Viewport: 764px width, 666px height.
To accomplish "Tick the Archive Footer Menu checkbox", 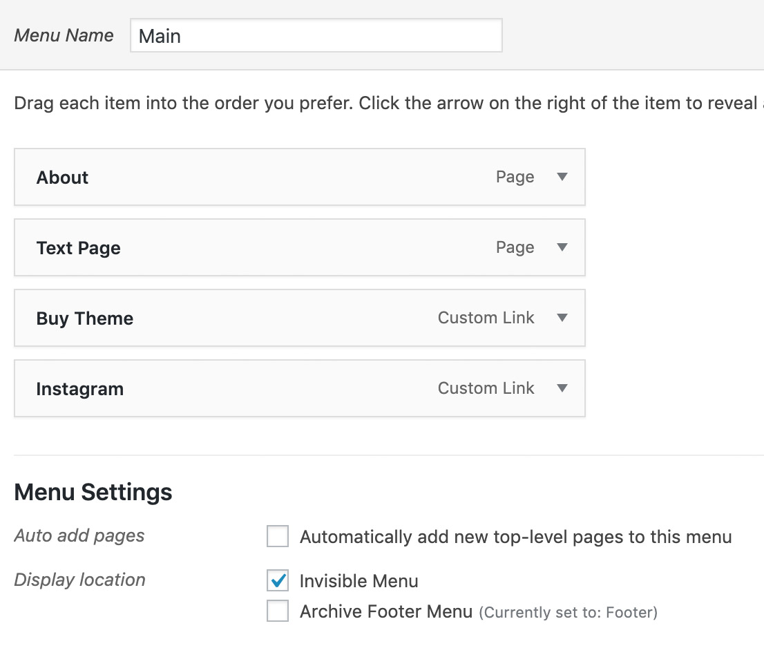I will pos(278,611).
